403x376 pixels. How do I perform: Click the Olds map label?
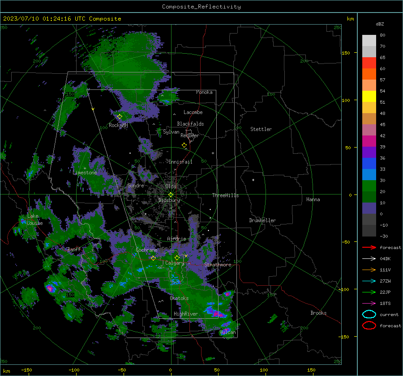tap(171, 186)
